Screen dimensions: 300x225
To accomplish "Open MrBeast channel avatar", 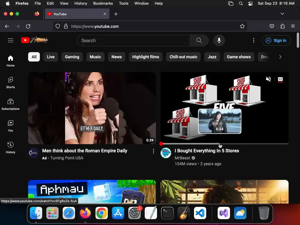I will click(x=166, y=153).
